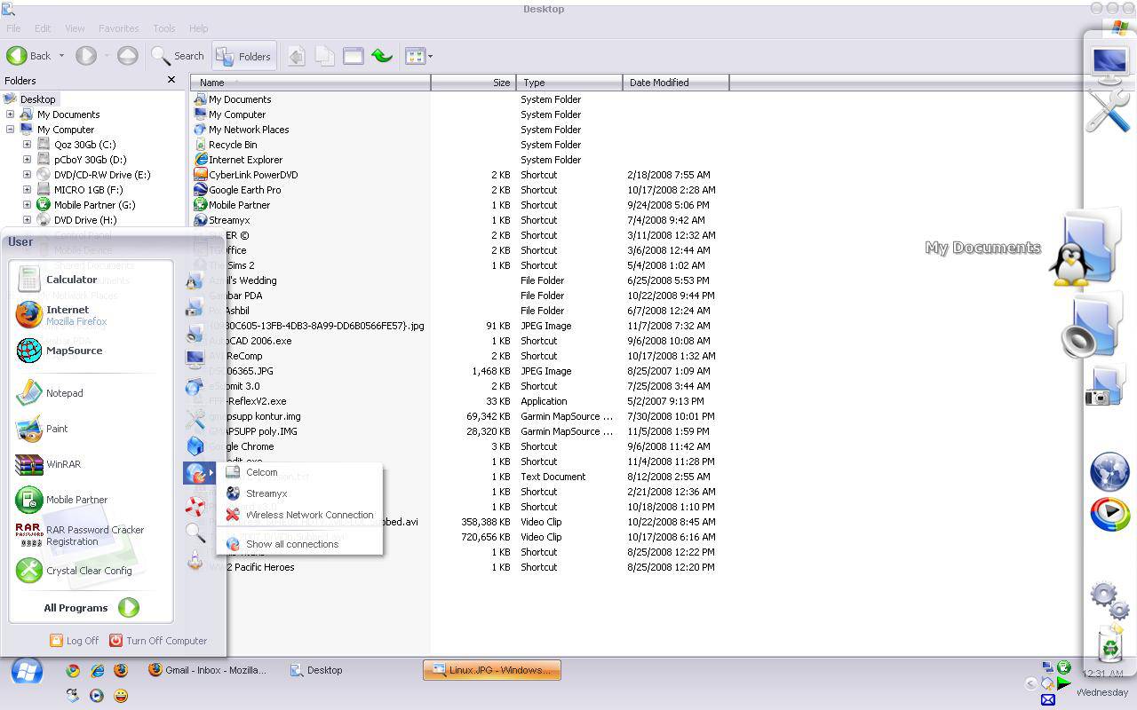
Task: Launch Chrome from quick launch
Action: [x=73, y=671]
